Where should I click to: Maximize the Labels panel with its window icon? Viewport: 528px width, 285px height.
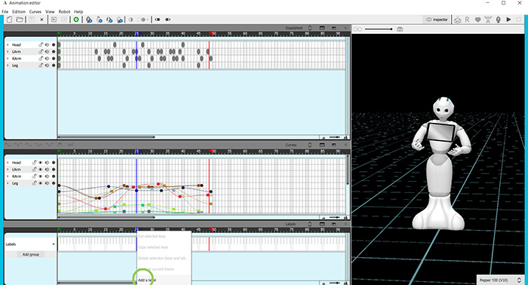coord(322,224)
